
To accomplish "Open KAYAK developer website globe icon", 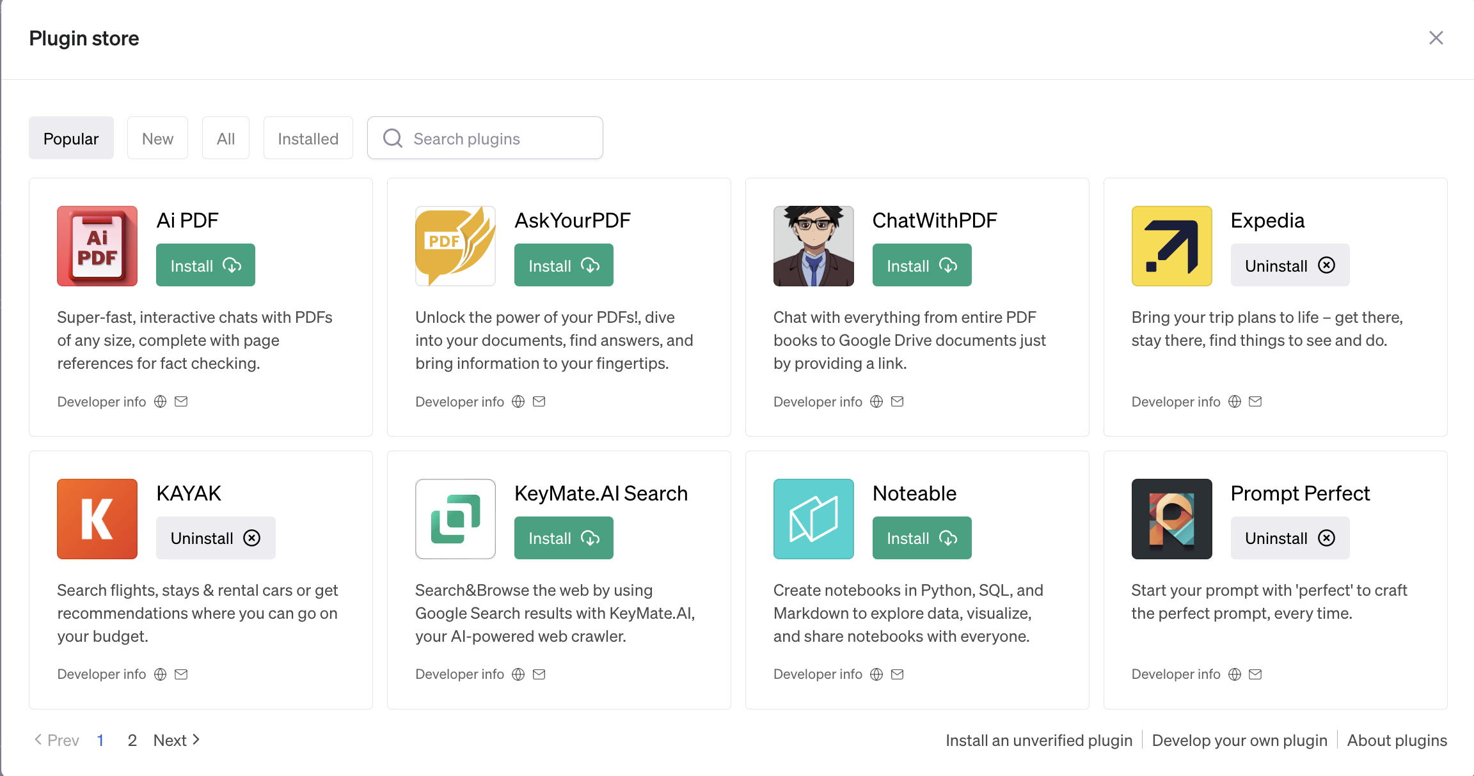I will (x=161, y=674).
